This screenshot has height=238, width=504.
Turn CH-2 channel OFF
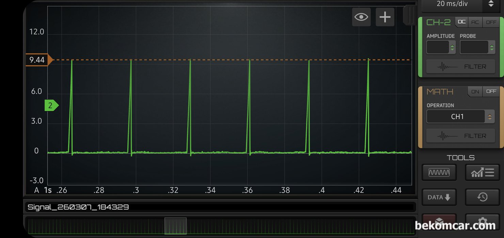[x=491, y=22]
